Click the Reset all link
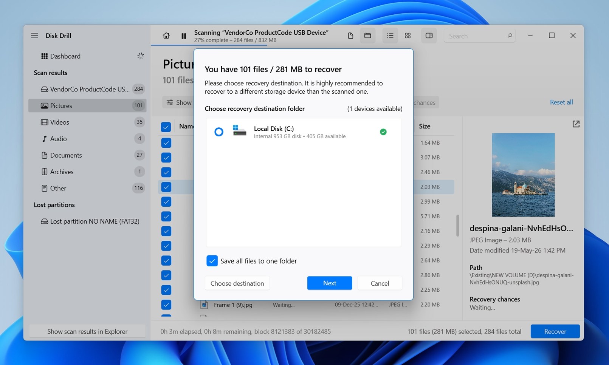The height and width of the screenshot is (365, 609). (561, 102)
